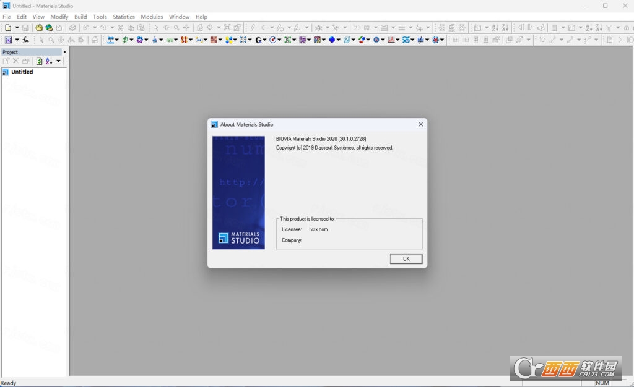Image resolution: width=634 pixels, height=387 pixels.
Task: Click the fx function icon
Action: [x=25, y=40]
